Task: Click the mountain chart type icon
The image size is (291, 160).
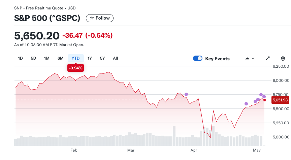Action: pyautogui.click(x=247, y=59)
